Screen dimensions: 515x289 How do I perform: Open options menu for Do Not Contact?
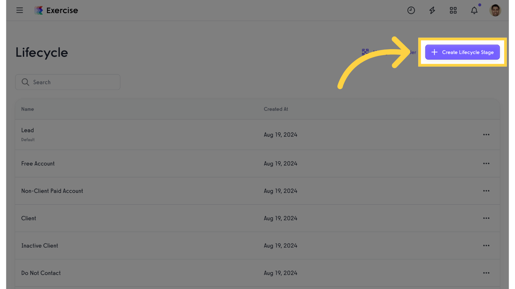(486, 273)
